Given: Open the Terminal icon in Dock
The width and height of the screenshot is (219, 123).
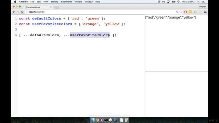Looking at the screenshot, I should (106, 120).
